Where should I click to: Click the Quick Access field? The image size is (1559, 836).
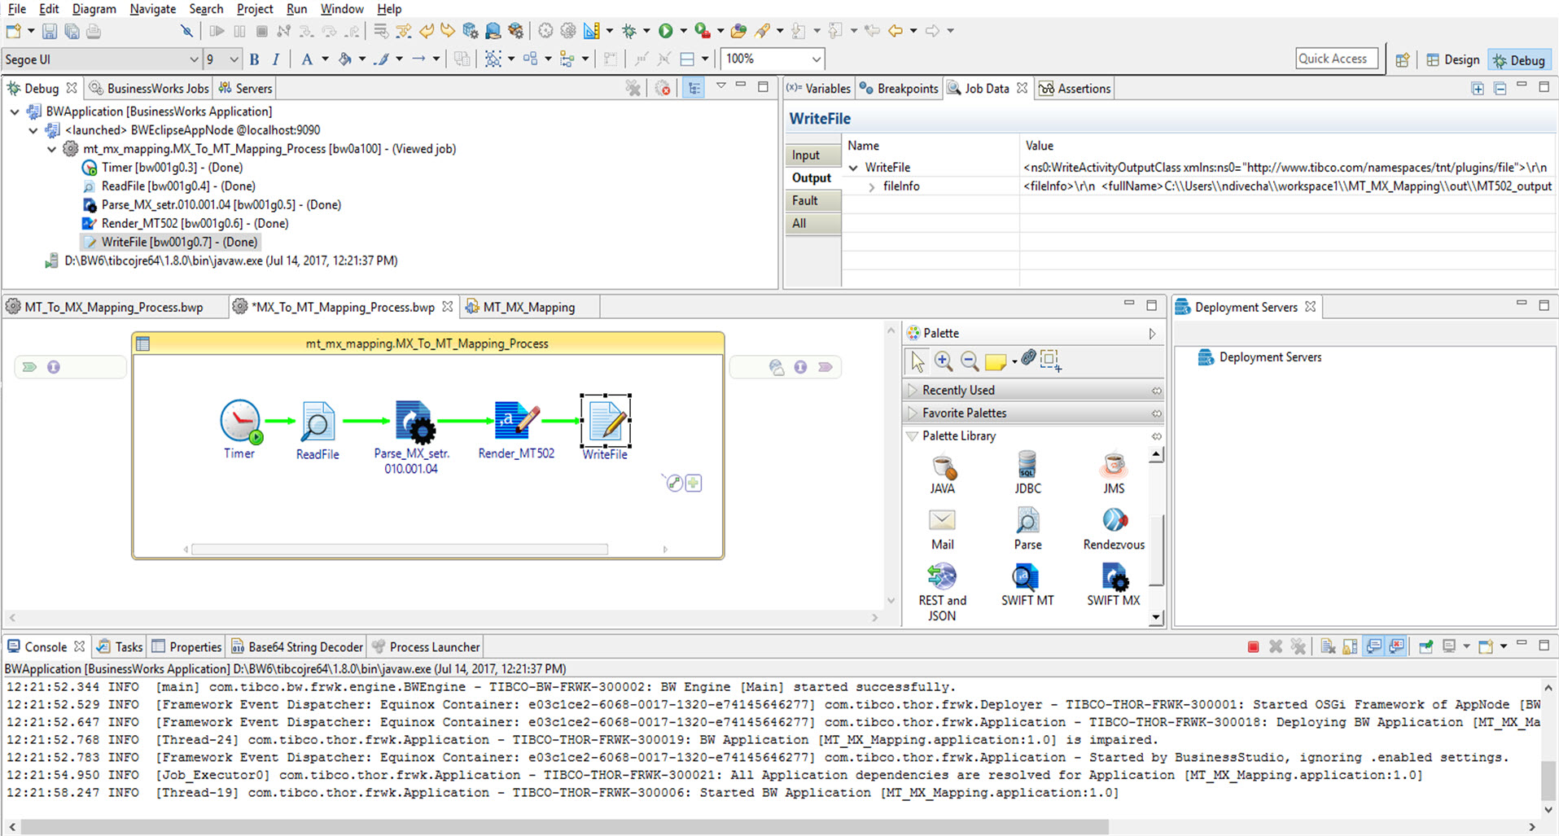coord(1337,59)
